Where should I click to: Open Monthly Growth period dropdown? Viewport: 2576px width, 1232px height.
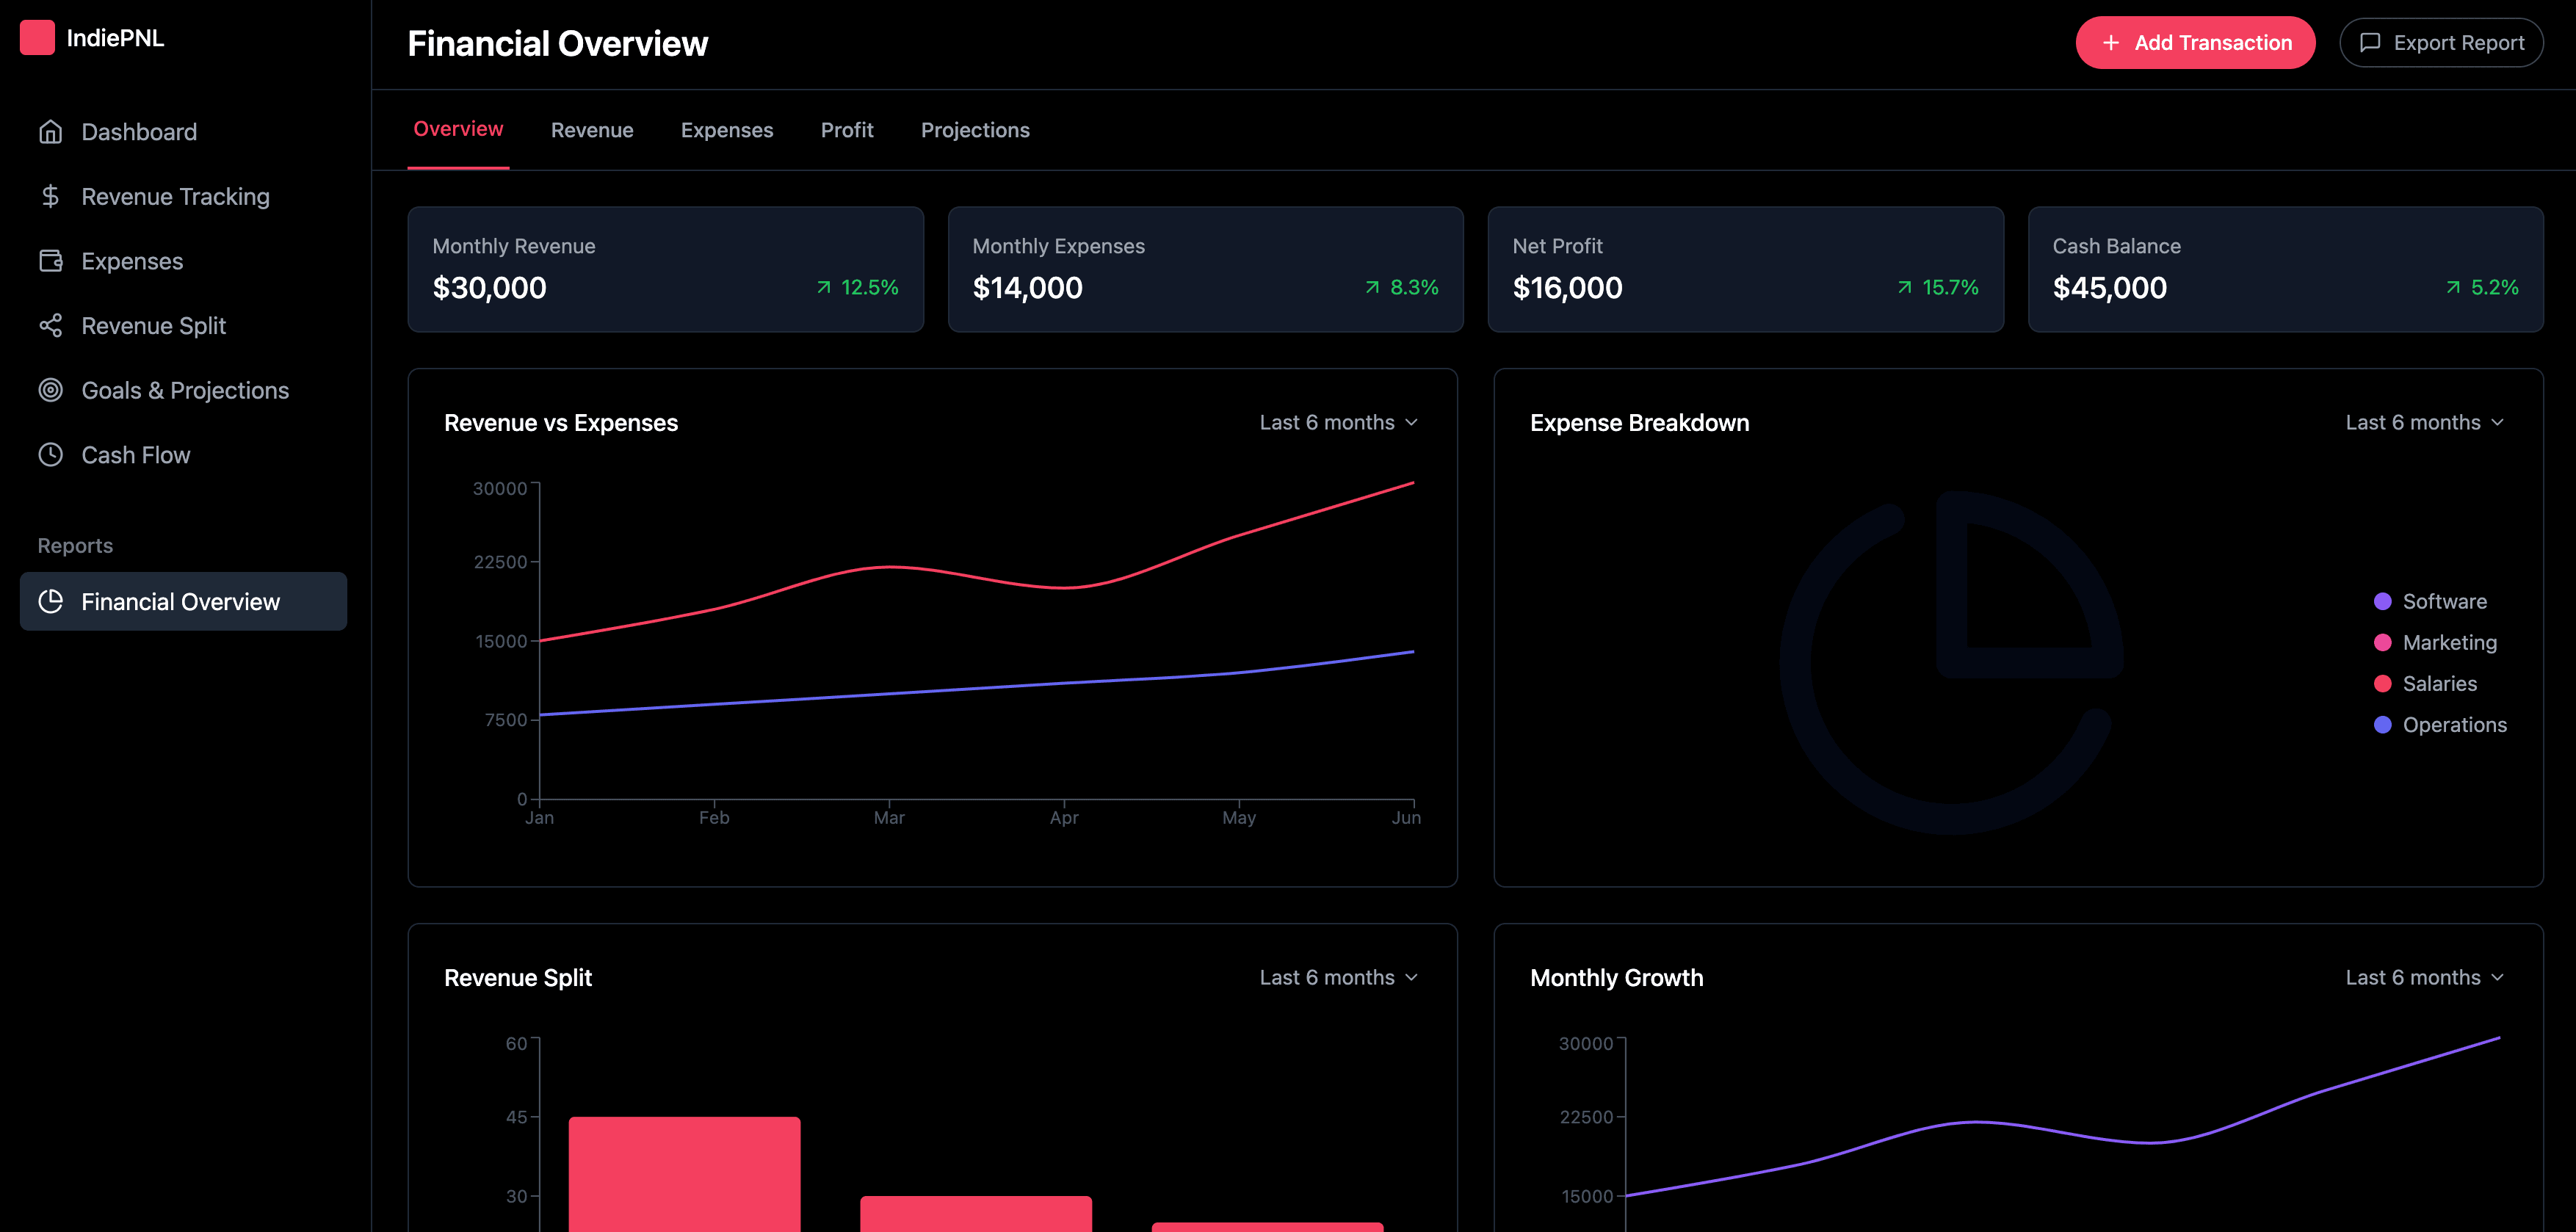(2425, 977)
